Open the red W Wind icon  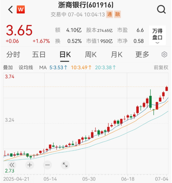pyautogui.click(x=21, y=10)
